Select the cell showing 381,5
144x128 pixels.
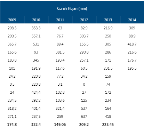coord(60,52)
